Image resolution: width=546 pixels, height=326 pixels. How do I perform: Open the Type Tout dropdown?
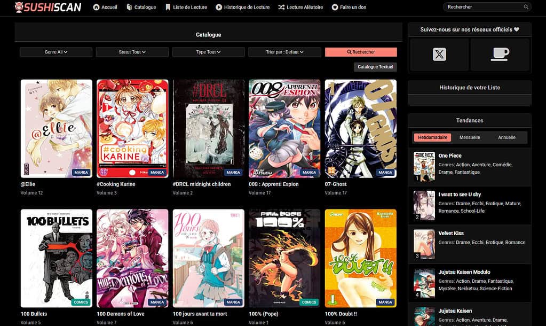208,52
